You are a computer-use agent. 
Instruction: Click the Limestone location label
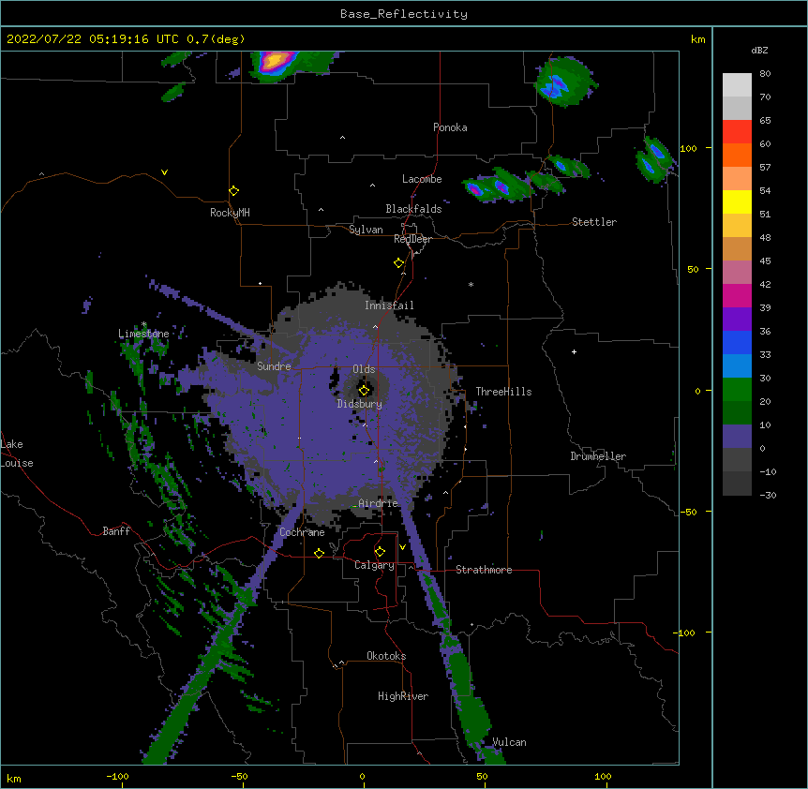pyautogui.click(x=143, y=334)
